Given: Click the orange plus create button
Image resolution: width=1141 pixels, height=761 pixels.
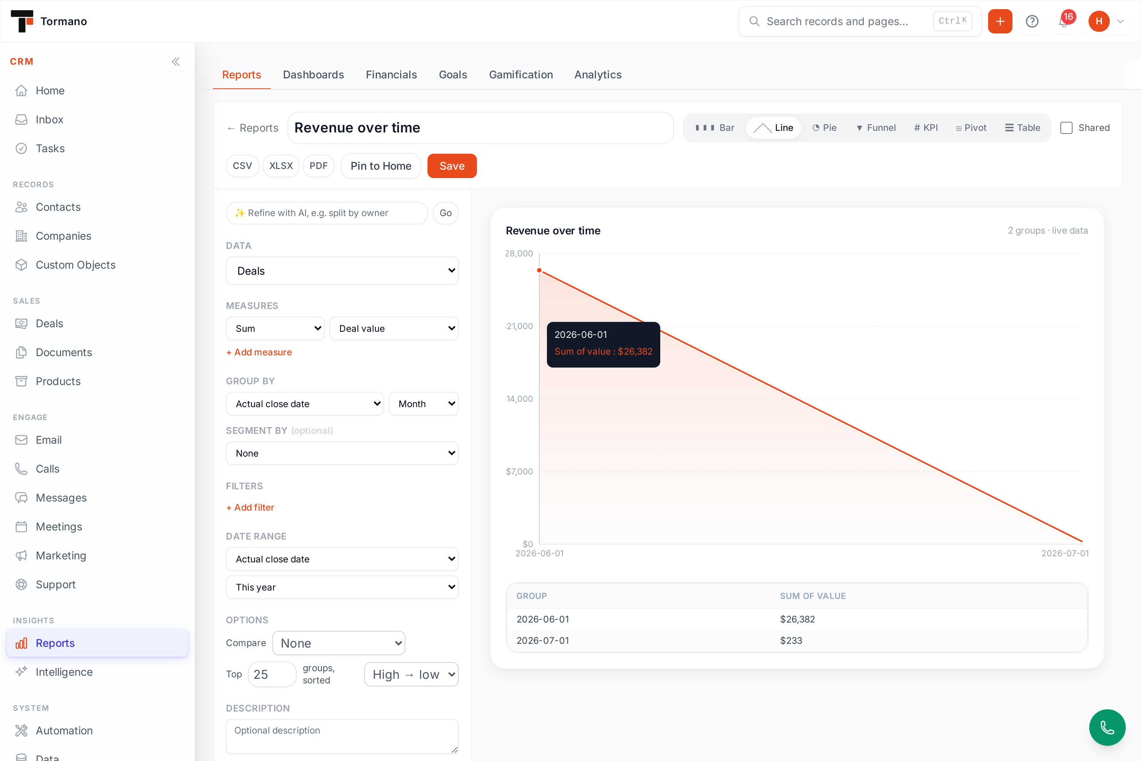Looking at the screenshot, I should point(1000,21).
